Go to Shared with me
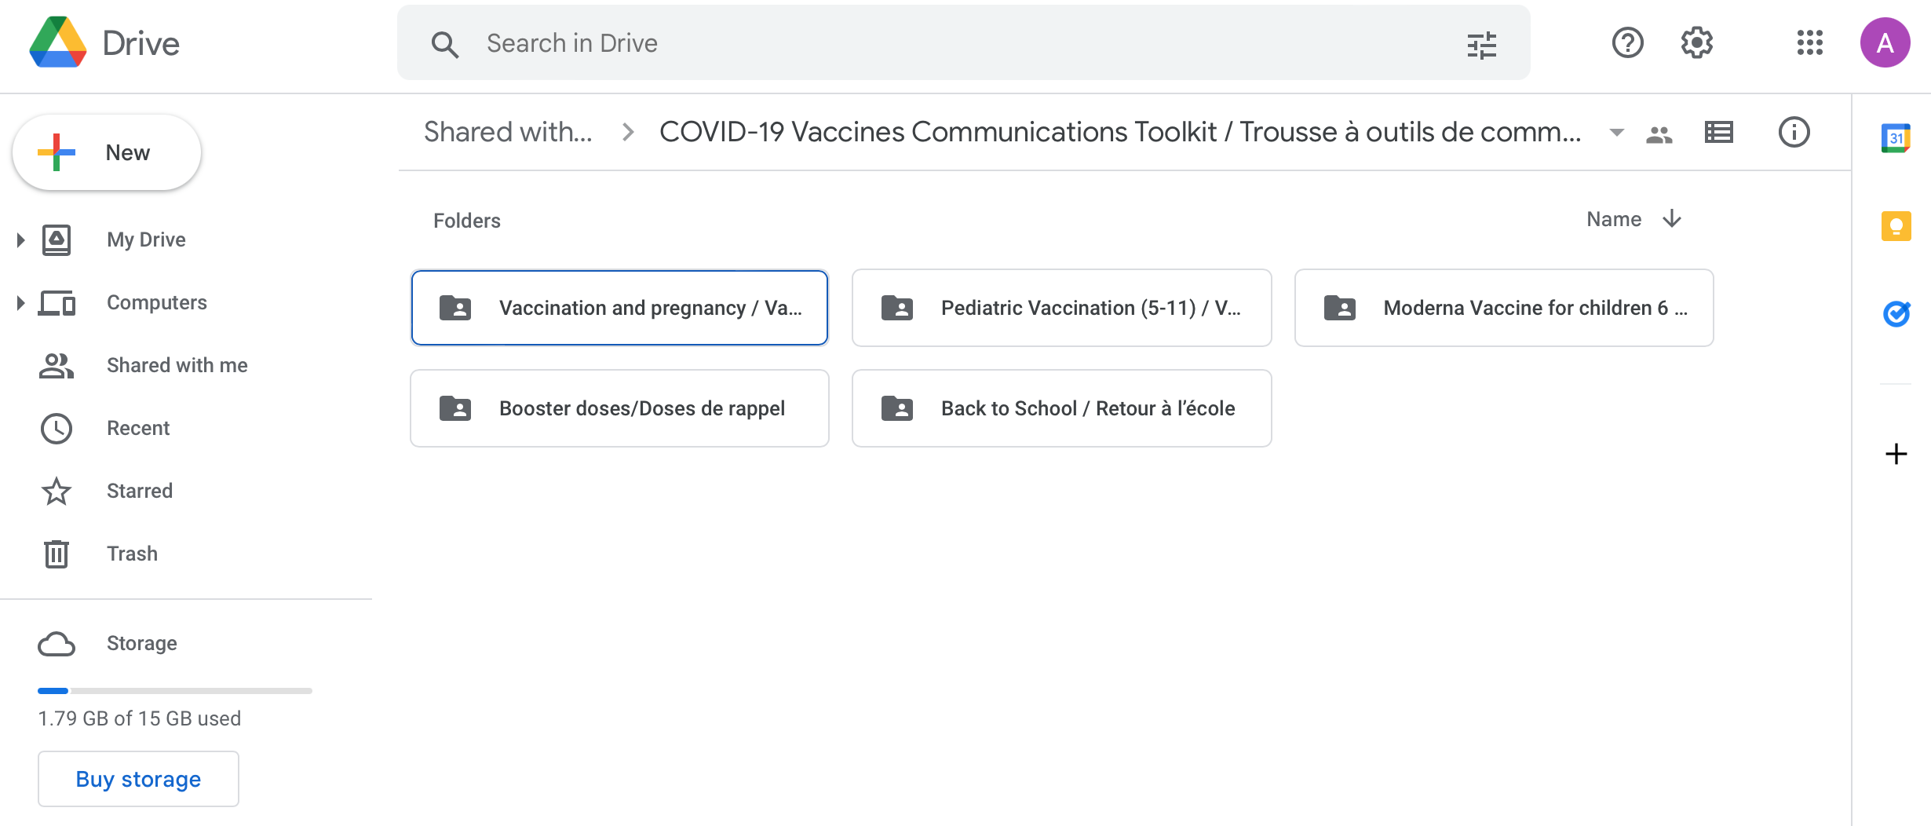The width and height of the screenshot is (1931, 826). pos(177,365)
